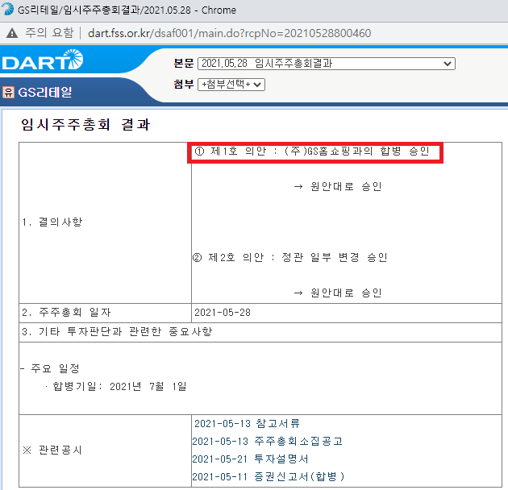Open the 첨부선택 attachment dropdown
The width and height of the screenshot is (508, 490).
[x=231, y=85]
